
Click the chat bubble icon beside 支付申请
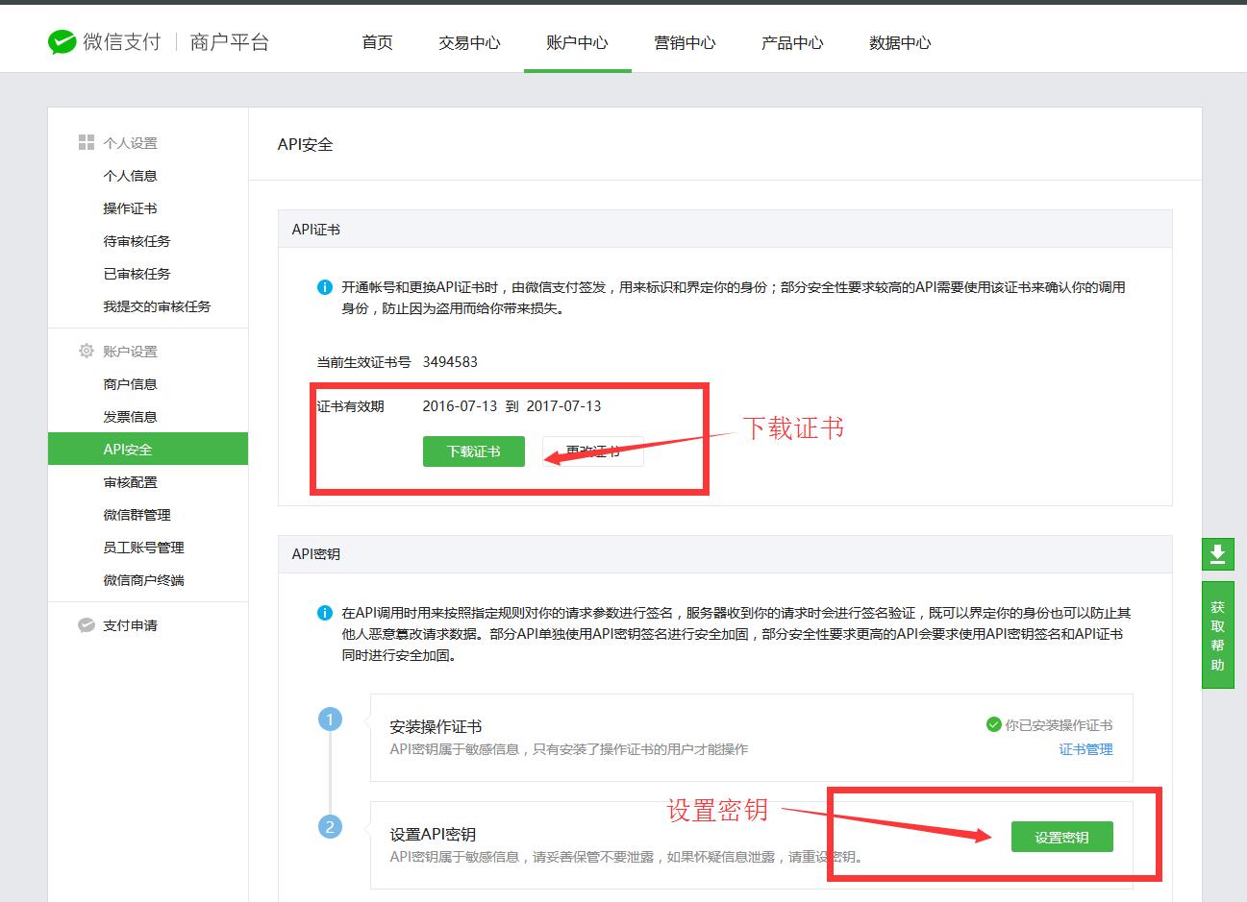86,625
